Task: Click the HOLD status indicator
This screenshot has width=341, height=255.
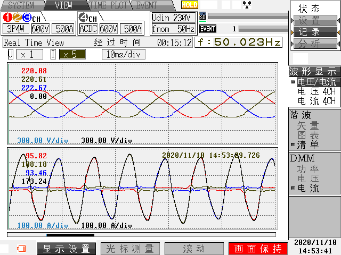Action: pos(189,5)
